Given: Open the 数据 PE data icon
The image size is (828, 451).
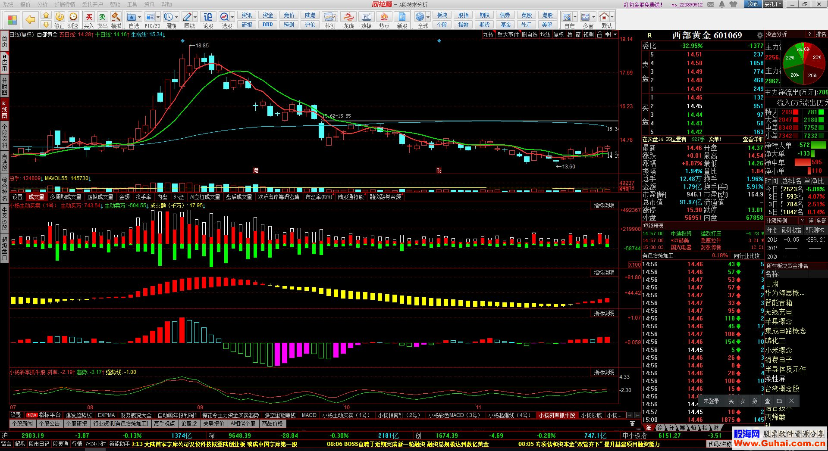Looking at the screenshot, I should point(366,17).
